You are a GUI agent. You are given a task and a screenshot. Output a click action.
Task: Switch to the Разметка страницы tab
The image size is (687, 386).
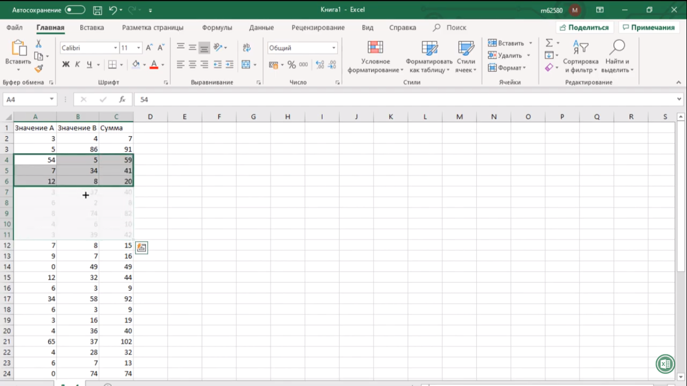[x=153, y=27]
